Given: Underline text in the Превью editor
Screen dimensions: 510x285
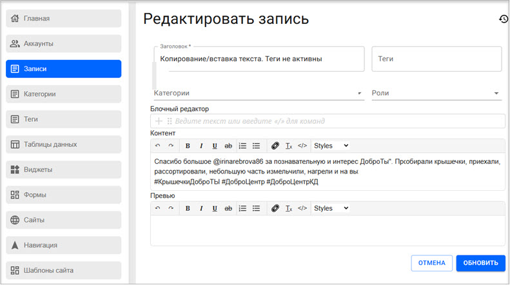Looking at the screenshot, I should (215, 208).
